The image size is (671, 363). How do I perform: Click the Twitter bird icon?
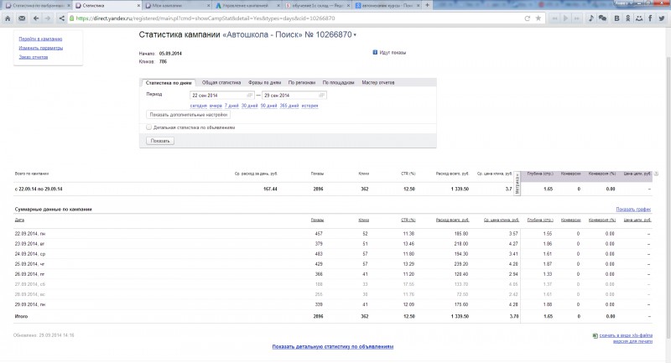tap(662, 18)
